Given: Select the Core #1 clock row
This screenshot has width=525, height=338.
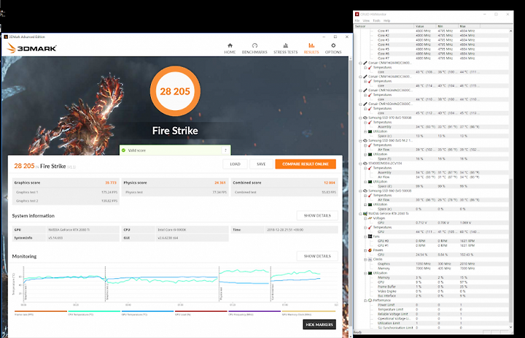Looking at the screenshot, I should click(x=432, y=31).
